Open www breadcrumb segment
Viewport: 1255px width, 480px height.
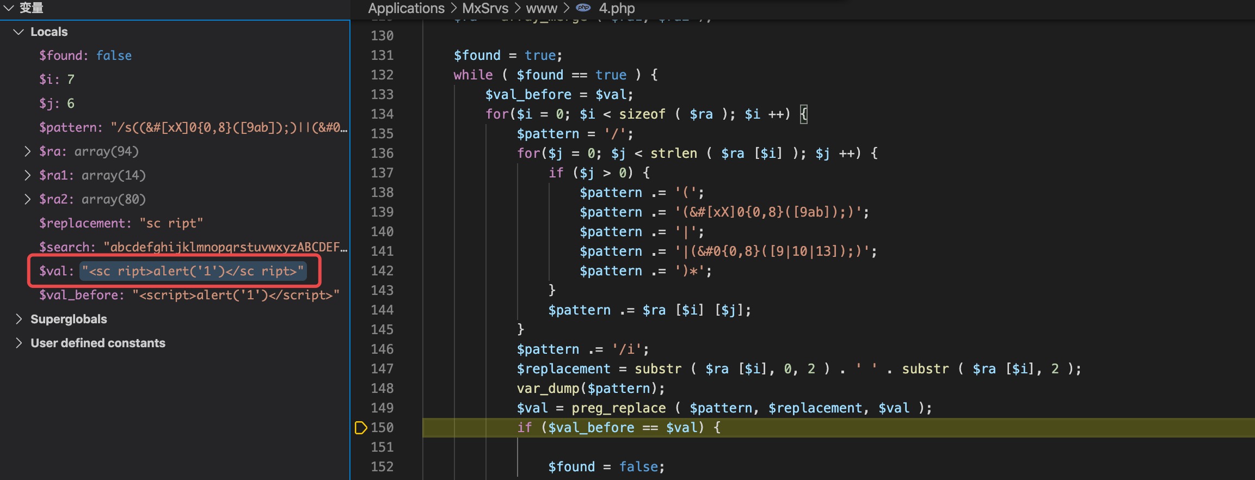(x=542, y=8)
